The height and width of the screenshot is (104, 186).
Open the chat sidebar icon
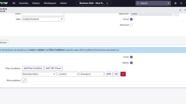click(181, 3)
